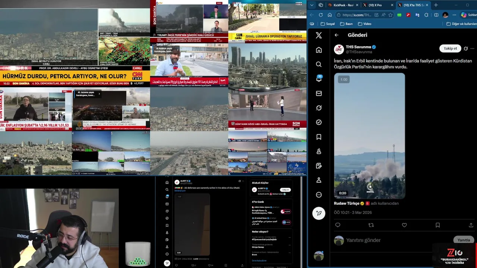
Task: Toggle 1.00 playback speed badge on video
Action: [344, 79]
